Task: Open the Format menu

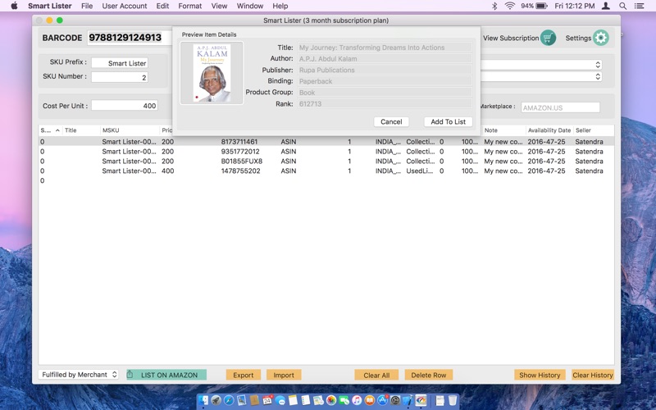Action: click(x=190, y=6)
